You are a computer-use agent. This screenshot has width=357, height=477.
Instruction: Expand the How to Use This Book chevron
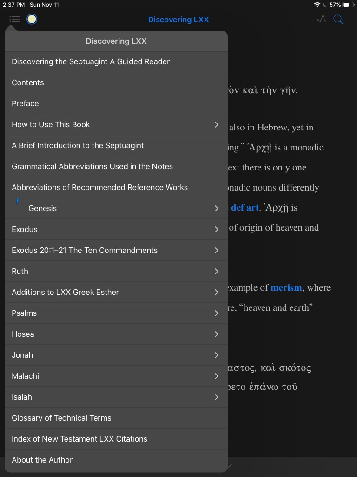(x=216, y=124)
